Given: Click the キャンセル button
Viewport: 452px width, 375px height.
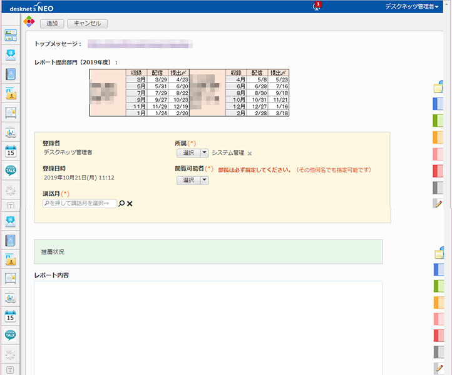Looking at the screenshot, I should [87, 23].
